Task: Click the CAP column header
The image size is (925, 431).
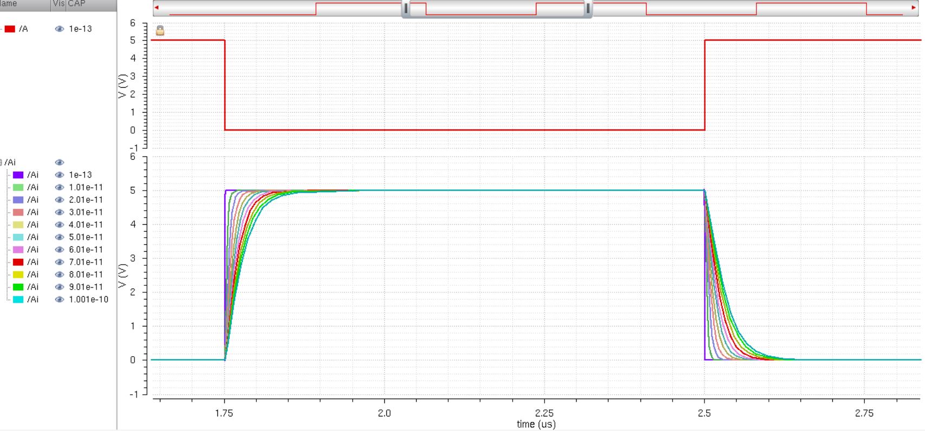Action: (91, 4)
